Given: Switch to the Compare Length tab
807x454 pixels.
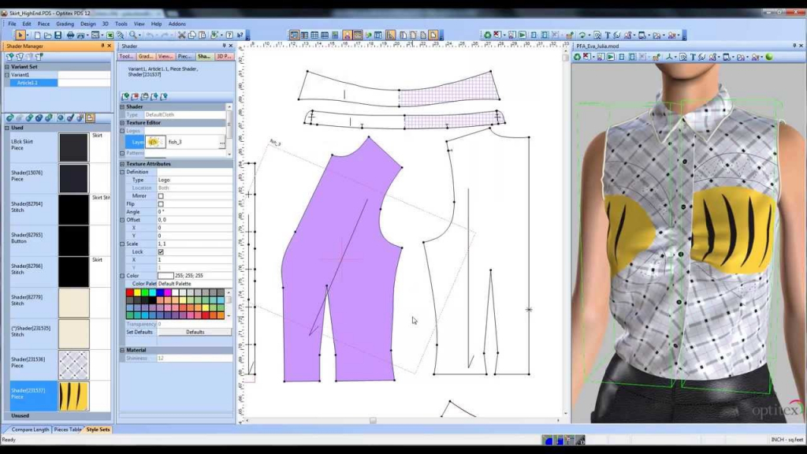Looking at the screenshot, I should pyautogui.click(x=30, y=430).
